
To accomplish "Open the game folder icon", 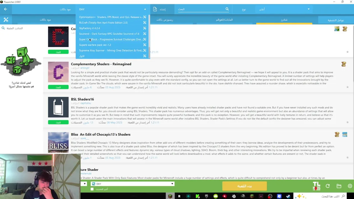I will tap(339, 186).
